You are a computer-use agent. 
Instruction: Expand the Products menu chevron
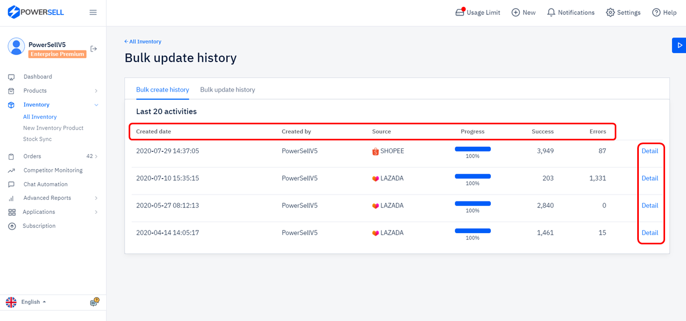click(96, 91)
